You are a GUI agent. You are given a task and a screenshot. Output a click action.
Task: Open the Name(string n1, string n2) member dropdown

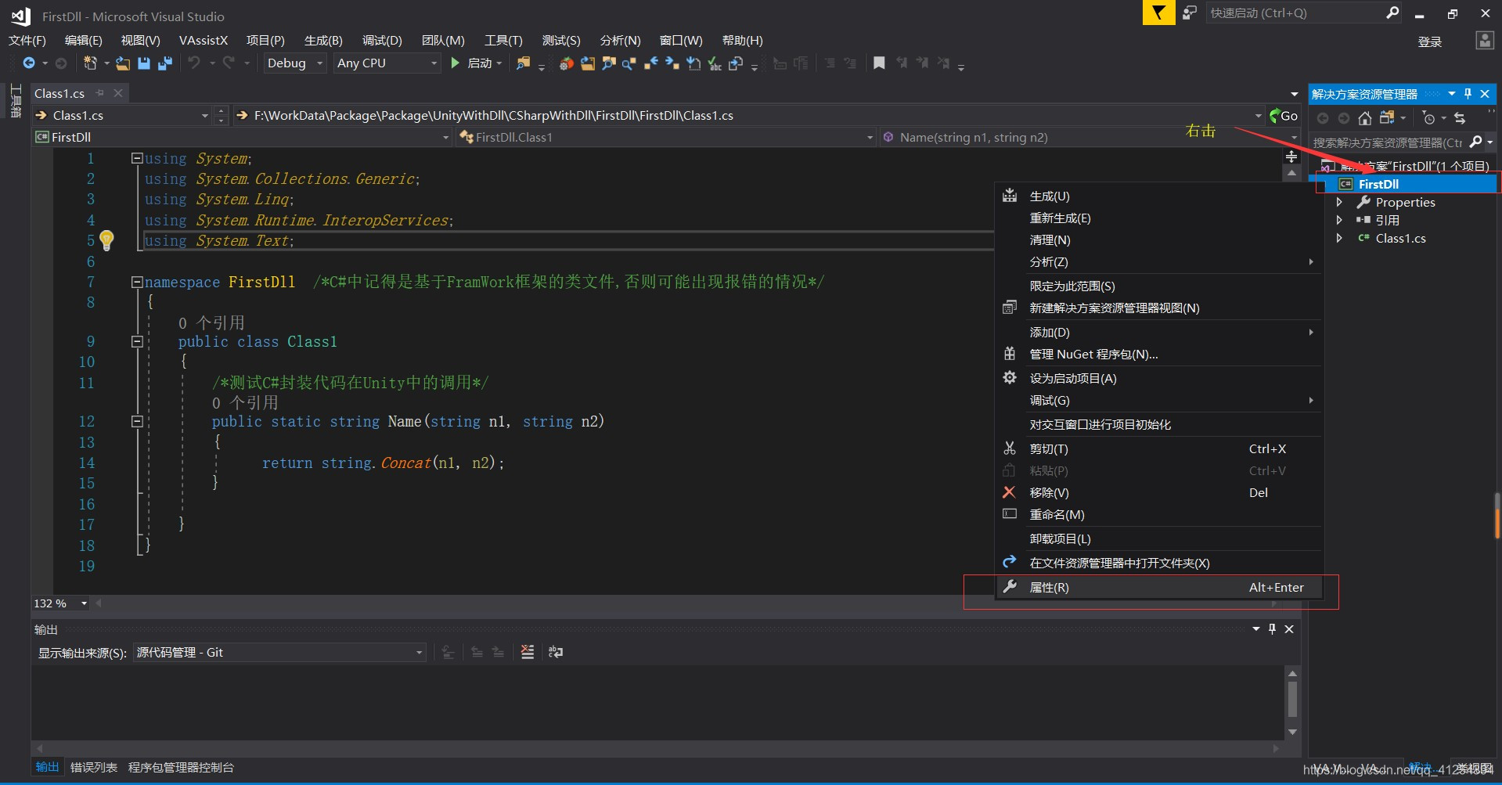[1090, 137]
